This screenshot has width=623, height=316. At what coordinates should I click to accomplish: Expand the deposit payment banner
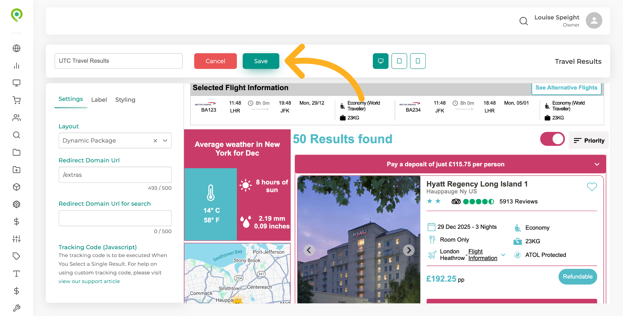point(597,164)
